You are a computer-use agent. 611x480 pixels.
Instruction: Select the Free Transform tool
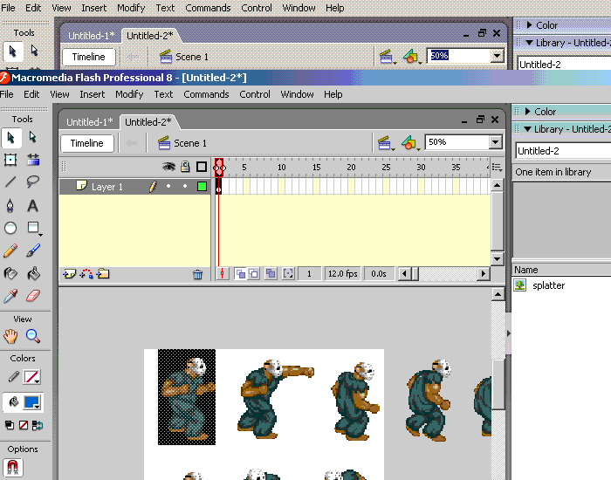[10, 160]
